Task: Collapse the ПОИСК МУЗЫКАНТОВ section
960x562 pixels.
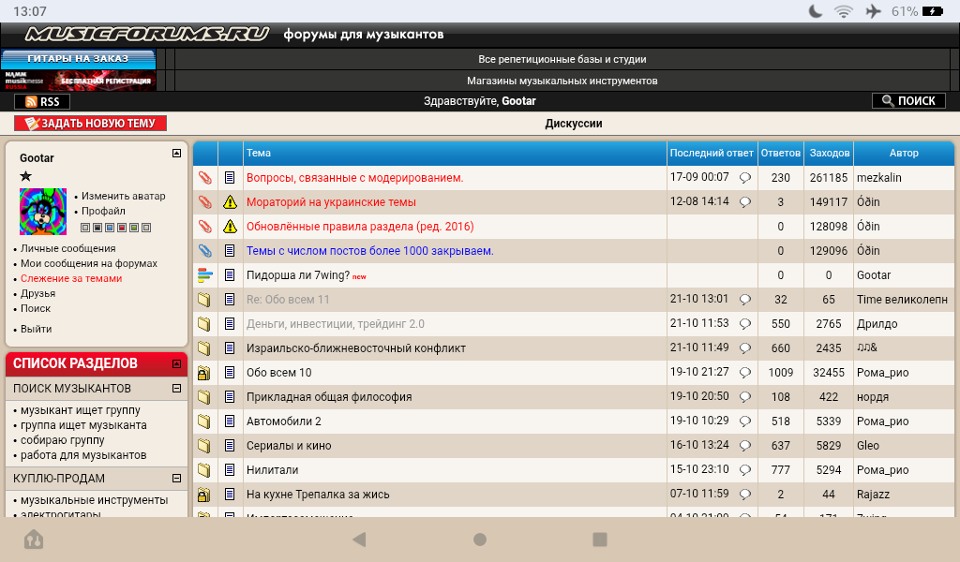Action: coord(176,389)
